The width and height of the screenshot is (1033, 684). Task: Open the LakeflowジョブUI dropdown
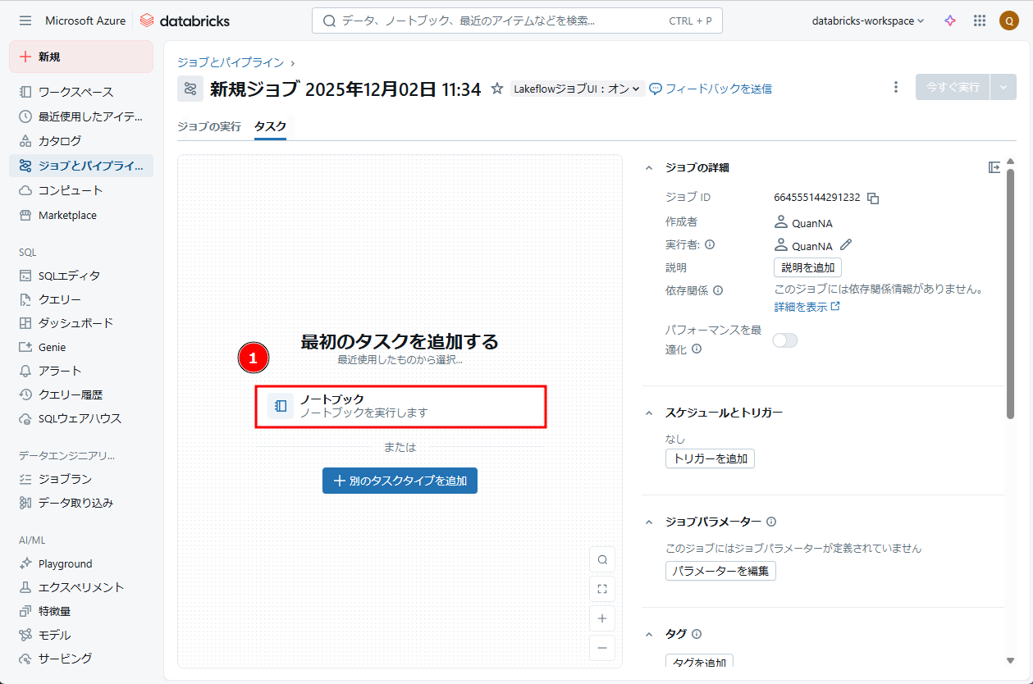coord(577,89)
